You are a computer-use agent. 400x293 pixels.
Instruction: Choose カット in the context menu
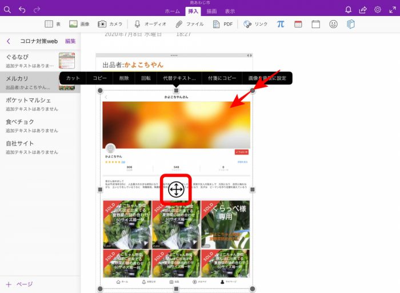(73, 78)
